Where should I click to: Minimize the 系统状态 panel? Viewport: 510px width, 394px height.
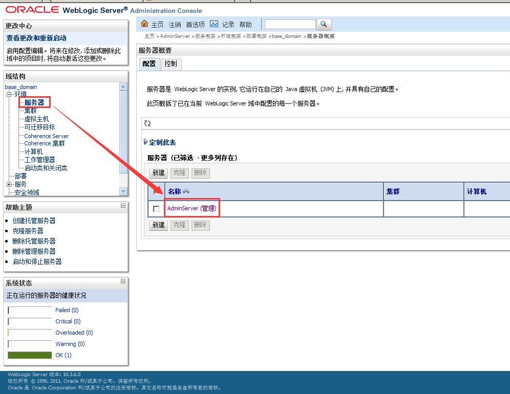pyautogui.click(x=123, y=281)
